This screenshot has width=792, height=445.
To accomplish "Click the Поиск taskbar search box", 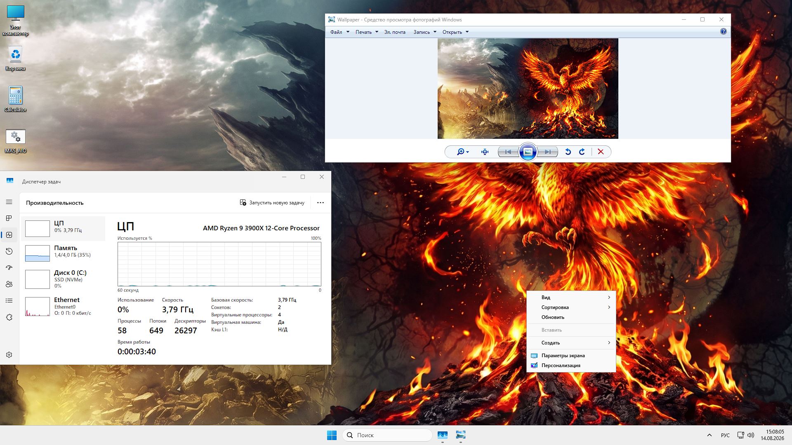I will (387, 435).
